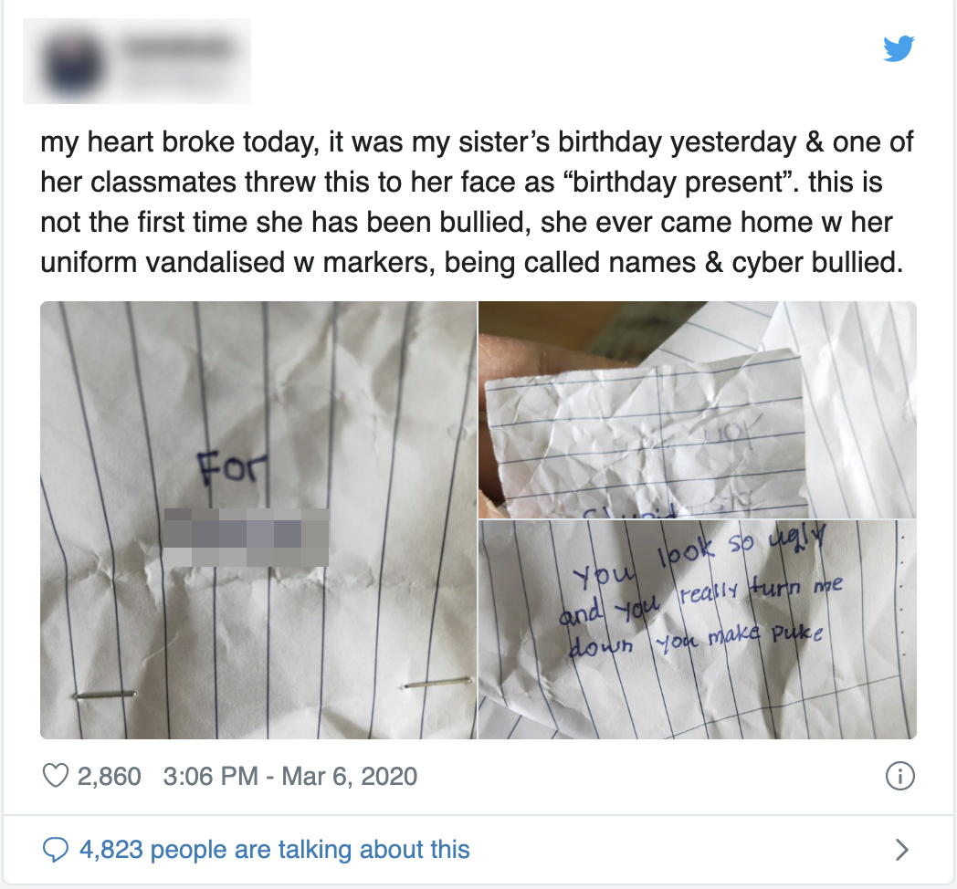Like the tweet with the heart icon
957x889 pixels.
tap(55, 776)
